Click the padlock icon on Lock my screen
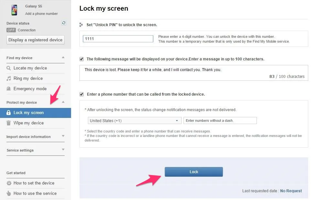This screenshot has height=200, width=315. (8, 112)
